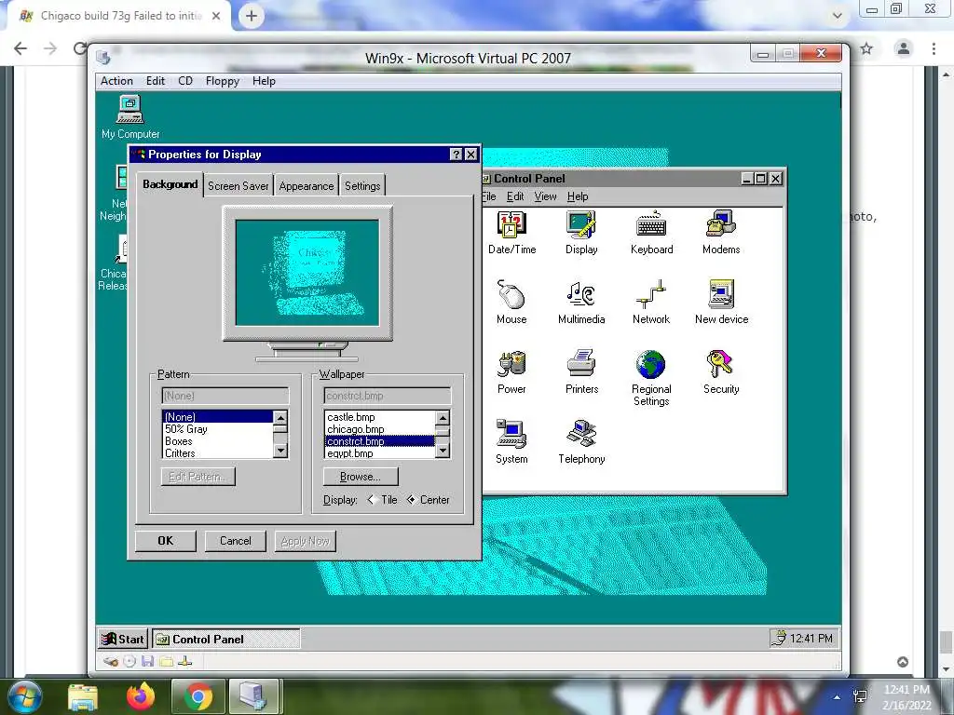Select the Tile display option
The height and width of the screenshot is (715, 954).
click(383, 500)
